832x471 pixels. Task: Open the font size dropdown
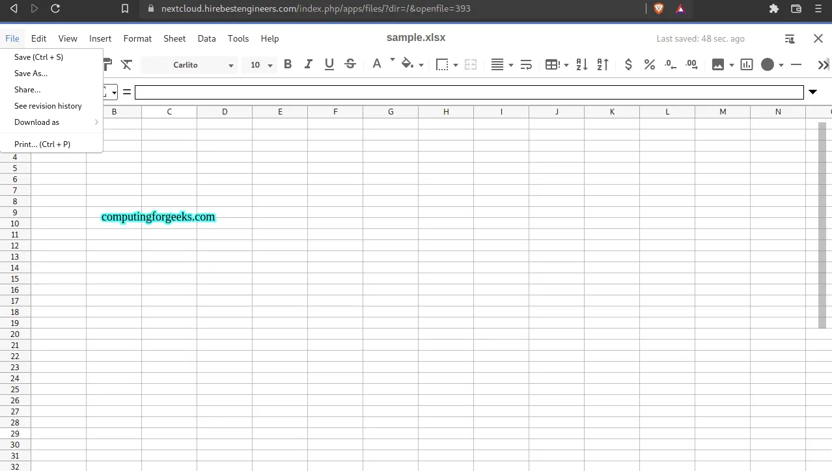click(x=259, y=65)
